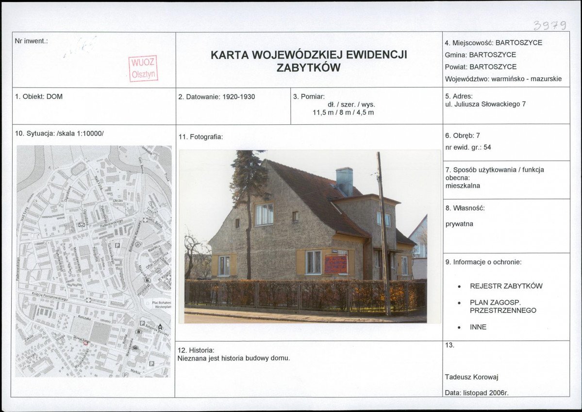The height and width of the screenshot is (412, 582).
Task: Select the text 'Nr inwent.:'
Action: click(x=31, y=41)
